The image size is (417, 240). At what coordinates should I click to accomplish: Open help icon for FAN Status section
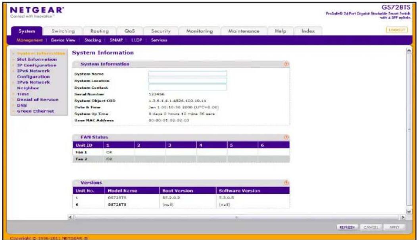286,137
